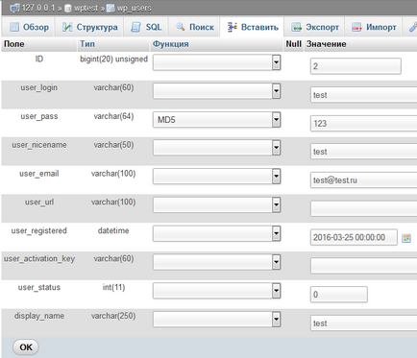Open the function dropdown for user_email
417x358 pixels.
pyautogui.click(x=217, y=177)
